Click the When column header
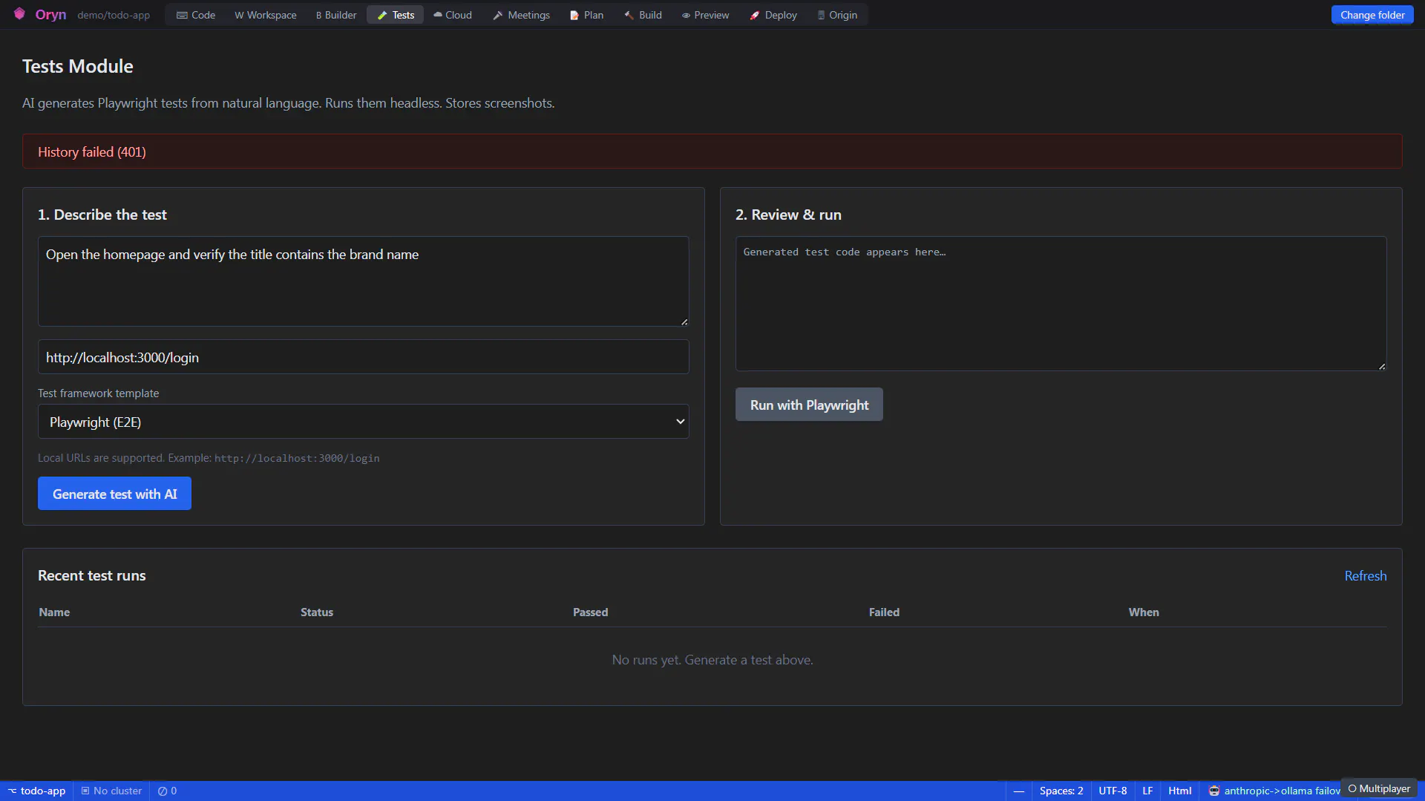 [1144, 612]
